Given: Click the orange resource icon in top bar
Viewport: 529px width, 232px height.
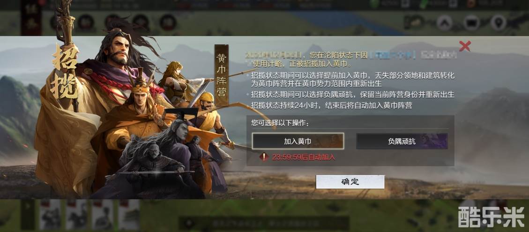Looking at the screenshot, I should pyautogui.click(x=471, y=4).
